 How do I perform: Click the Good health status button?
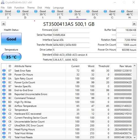coord(11,39)
